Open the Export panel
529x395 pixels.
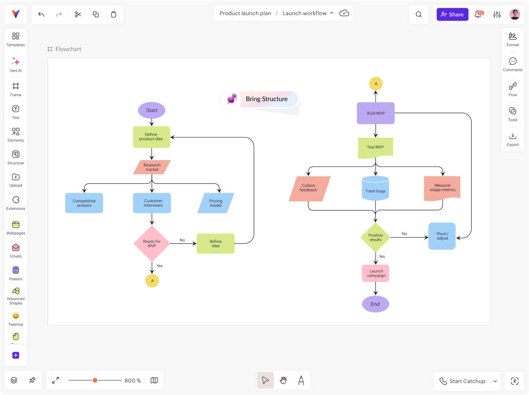pyautogui.click(x=512, y=138)
